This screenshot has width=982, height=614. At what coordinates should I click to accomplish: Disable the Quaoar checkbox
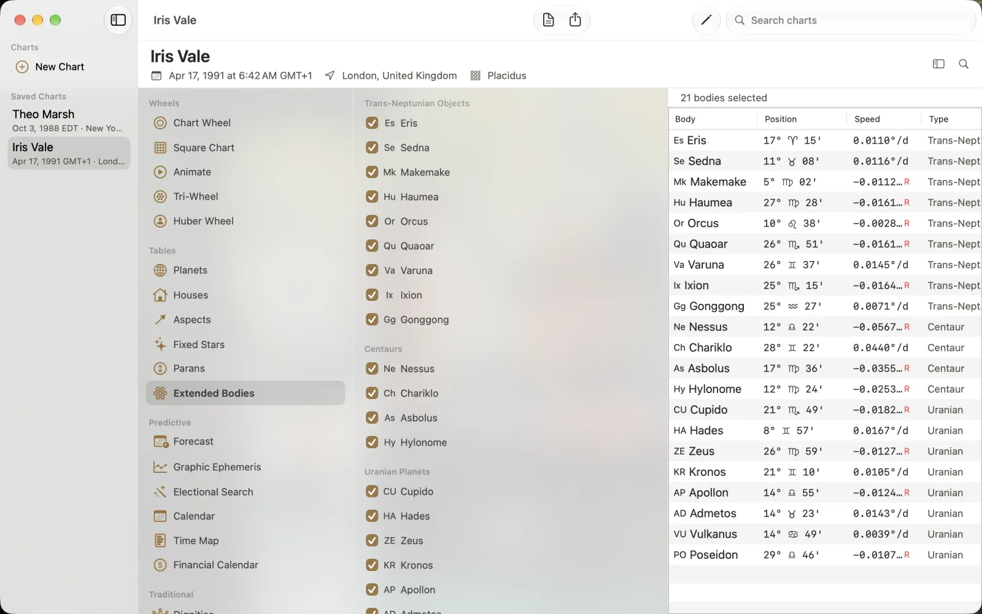tap(372, 246)
